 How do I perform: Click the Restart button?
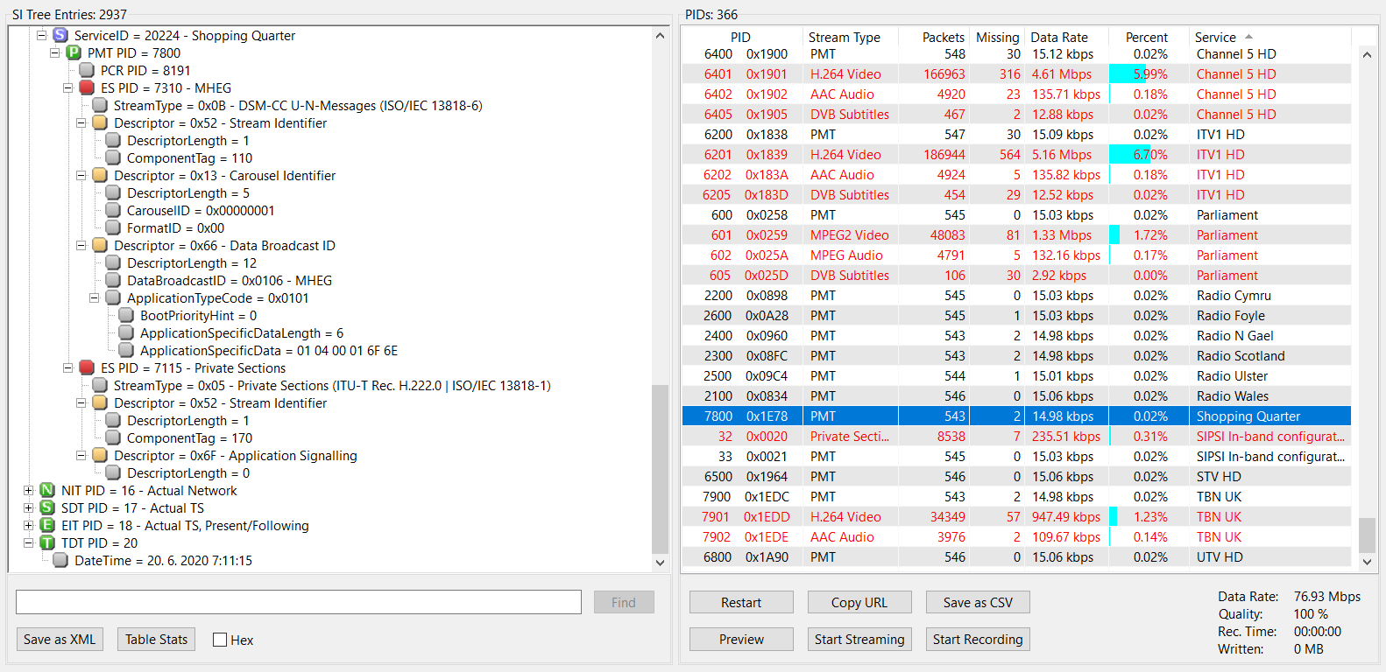coord(741,602)
